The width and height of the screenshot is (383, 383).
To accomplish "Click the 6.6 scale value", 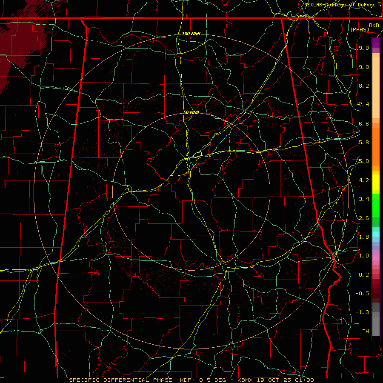I will pos(364,123).
